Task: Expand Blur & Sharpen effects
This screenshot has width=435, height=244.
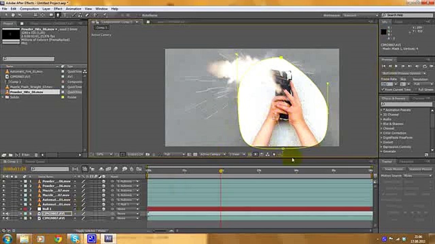Action: click(382, 124)
